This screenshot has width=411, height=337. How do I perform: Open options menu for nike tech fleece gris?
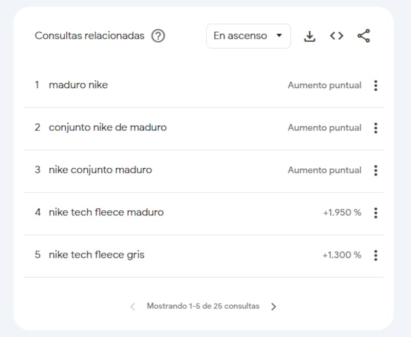point(376,255)
